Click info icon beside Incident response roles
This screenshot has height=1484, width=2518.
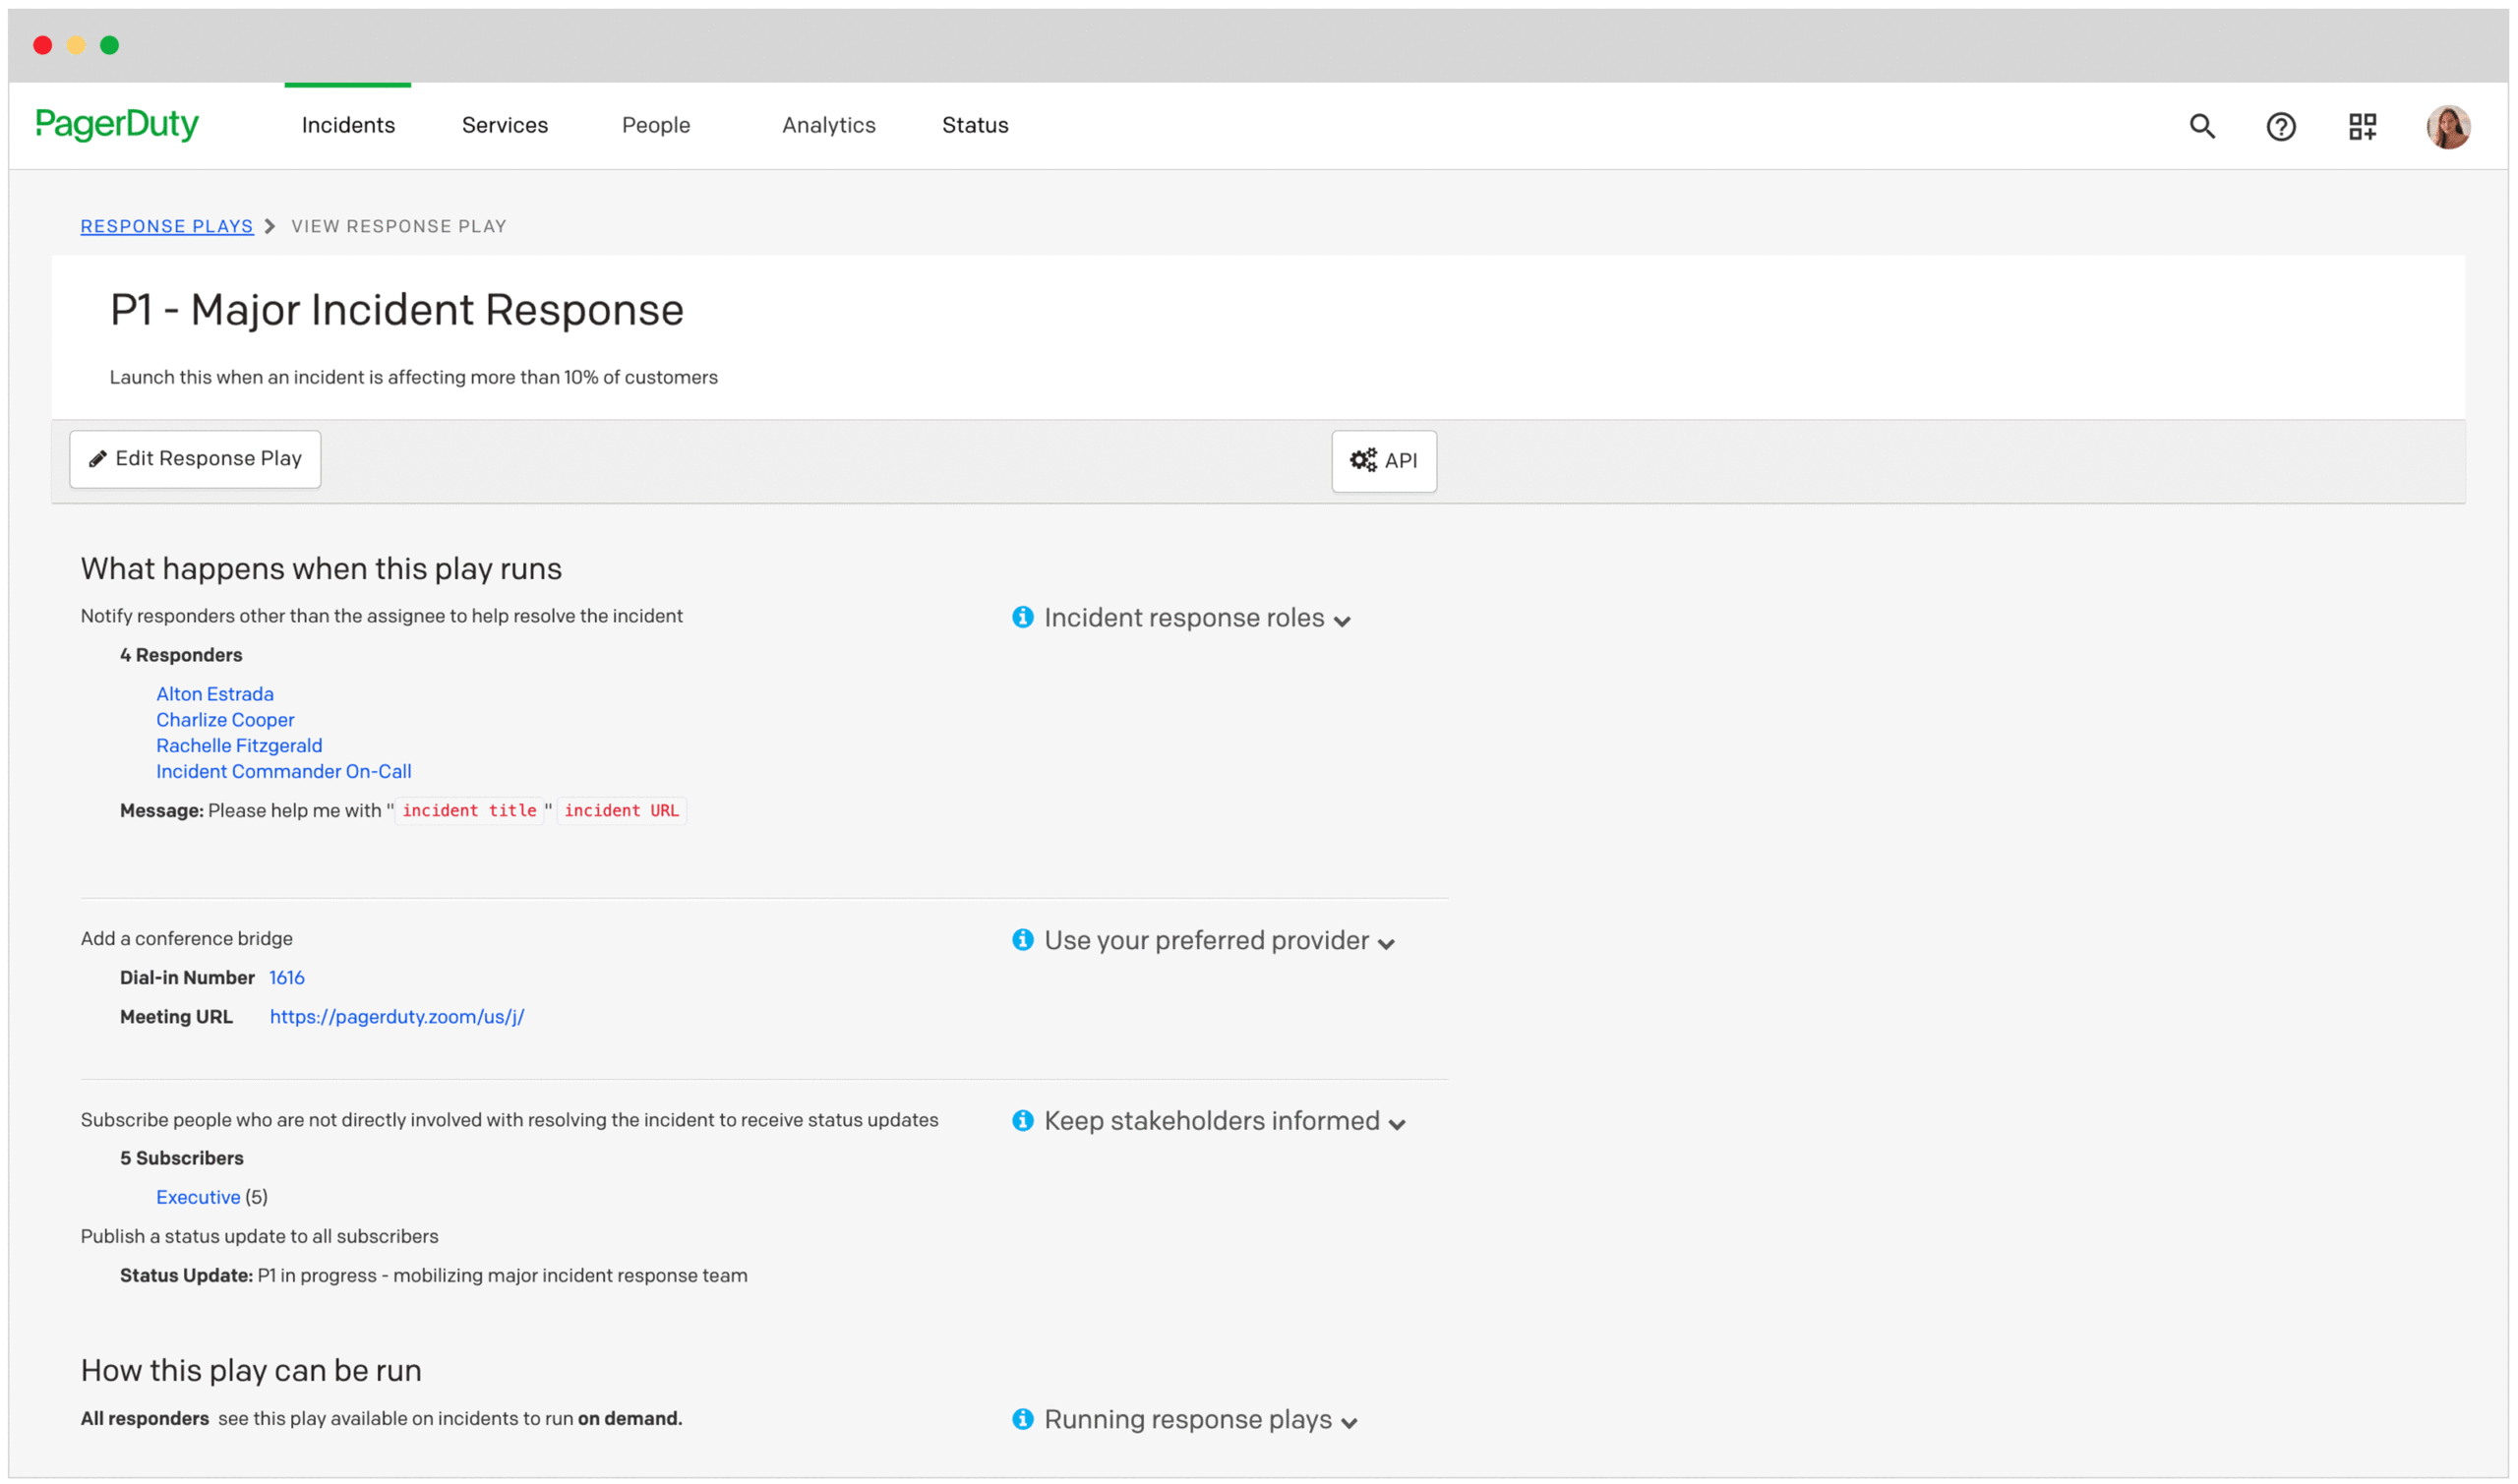click(1022, 617)
